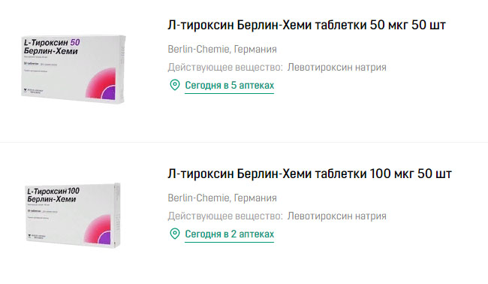Image resolution: width=488 pixels, height=284 pixels.
Task: Click the small manufacturer logo on the 50 мкг box
Action: click(34, 91)
